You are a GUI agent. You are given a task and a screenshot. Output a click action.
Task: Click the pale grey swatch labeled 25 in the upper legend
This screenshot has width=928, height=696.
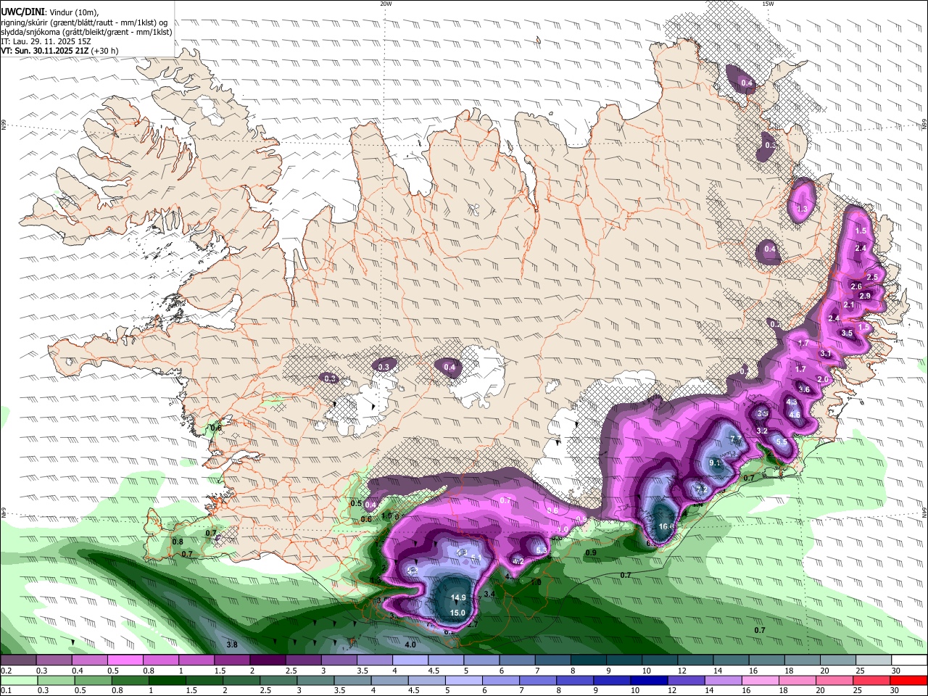(874, 660)
